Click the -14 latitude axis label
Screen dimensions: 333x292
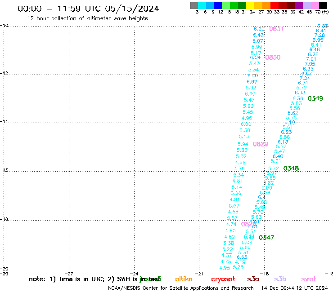click(4, 122)
